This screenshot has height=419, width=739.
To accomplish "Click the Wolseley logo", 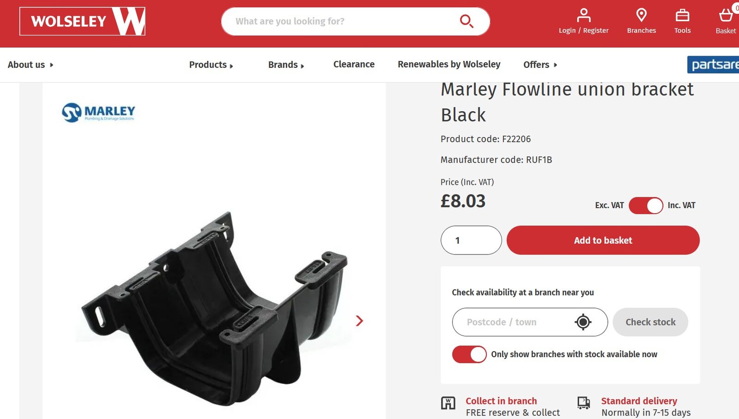I will click(82, 21).
